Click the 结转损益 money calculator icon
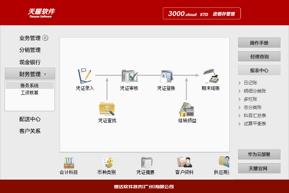The image size is (289, 193). click(x=187, y=109)
